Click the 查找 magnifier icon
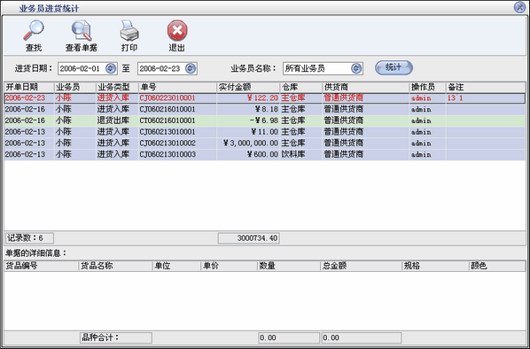This screenshot has height=349, width=530. pos(34,30)
